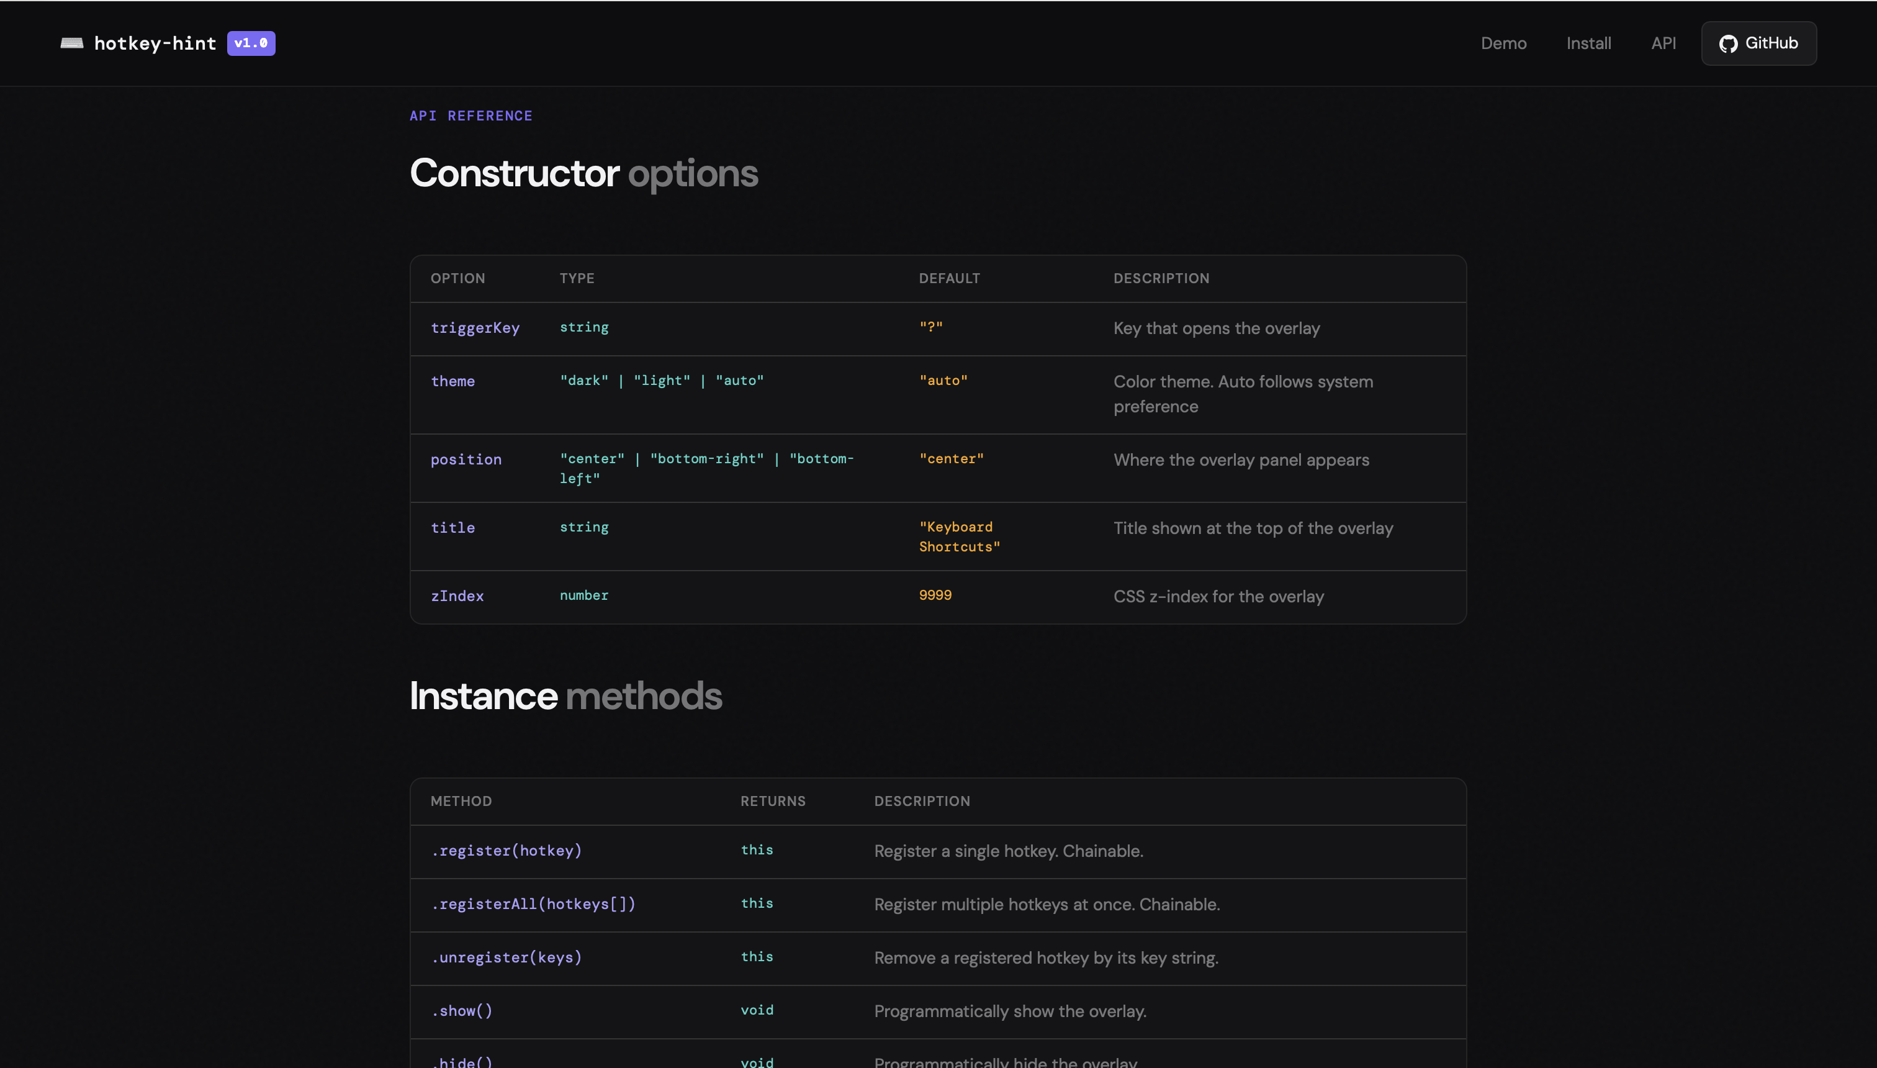Image resolution: width=1877 pixels, height=1068 pixels.
Task: Click the title option row
Action: click(452, 527)
